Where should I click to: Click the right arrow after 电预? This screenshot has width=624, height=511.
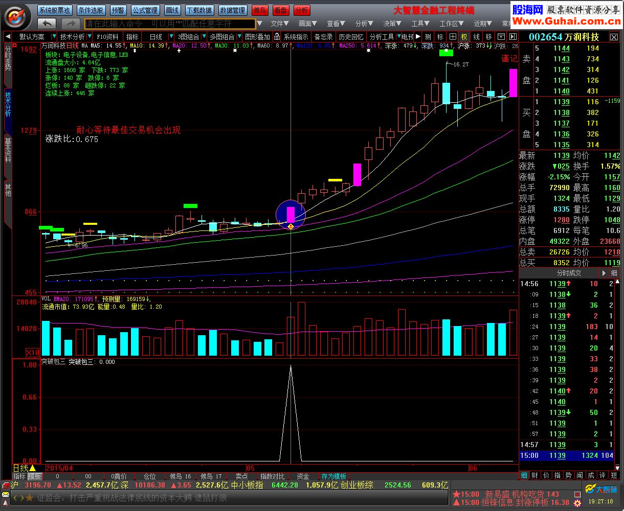coord(418,37)
